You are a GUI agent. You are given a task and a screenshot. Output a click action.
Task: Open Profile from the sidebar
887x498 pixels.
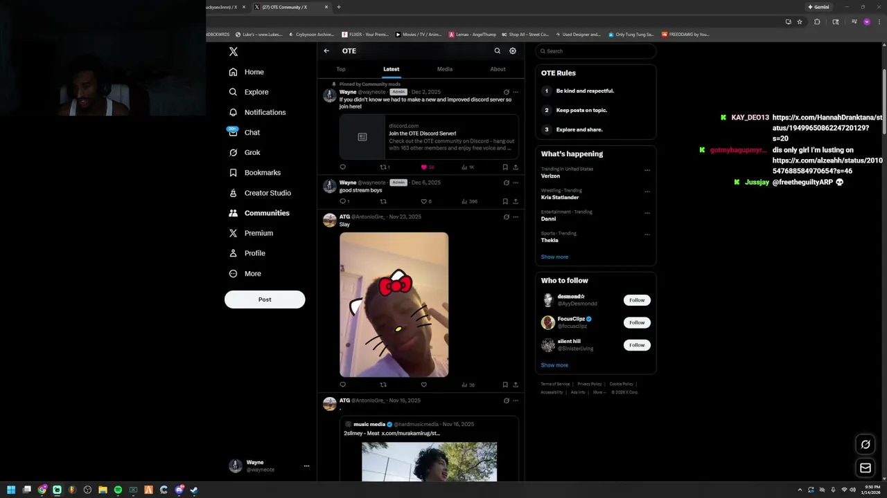247,253
